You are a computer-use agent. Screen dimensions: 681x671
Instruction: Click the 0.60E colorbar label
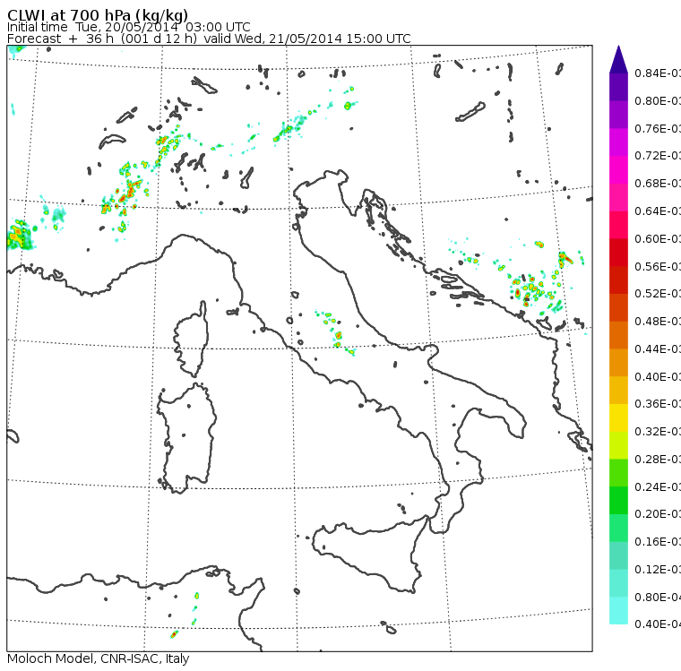coord(658,239)
